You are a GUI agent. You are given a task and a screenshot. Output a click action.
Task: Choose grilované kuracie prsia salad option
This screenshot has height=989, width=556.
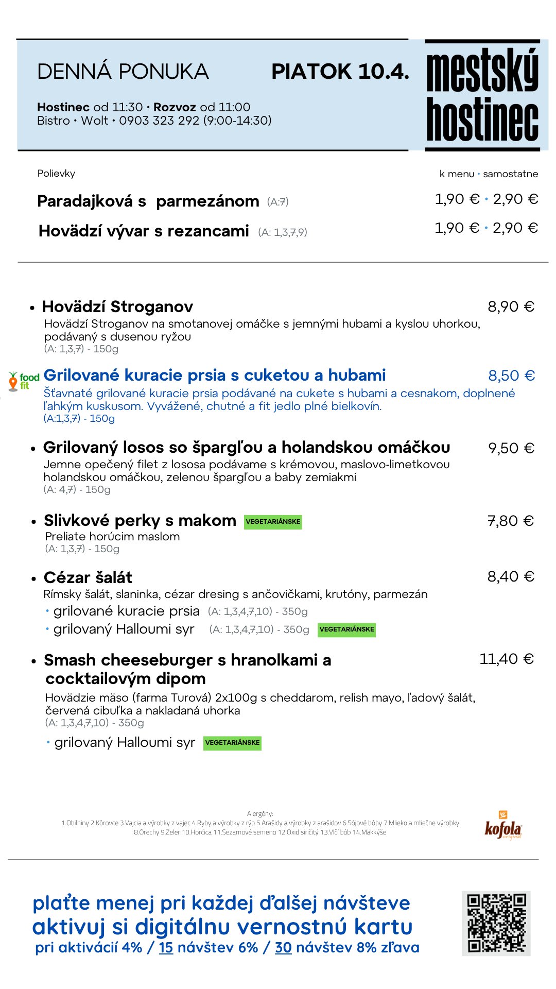point(126,611)
